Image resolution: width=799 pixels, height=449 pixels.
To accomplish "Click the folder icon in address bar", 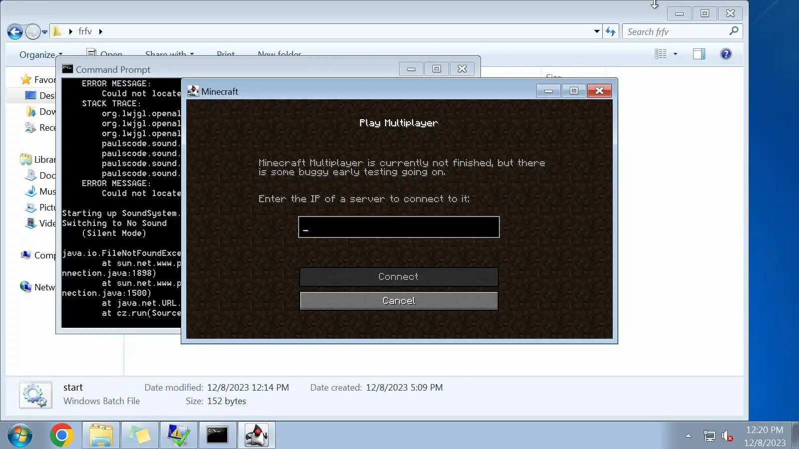I will tap(57, 31).
